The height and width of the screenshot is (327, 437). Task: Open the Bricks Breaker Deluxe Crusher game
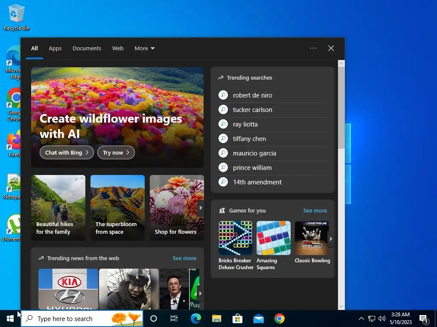pyautogui.click(x=236, y=246)
